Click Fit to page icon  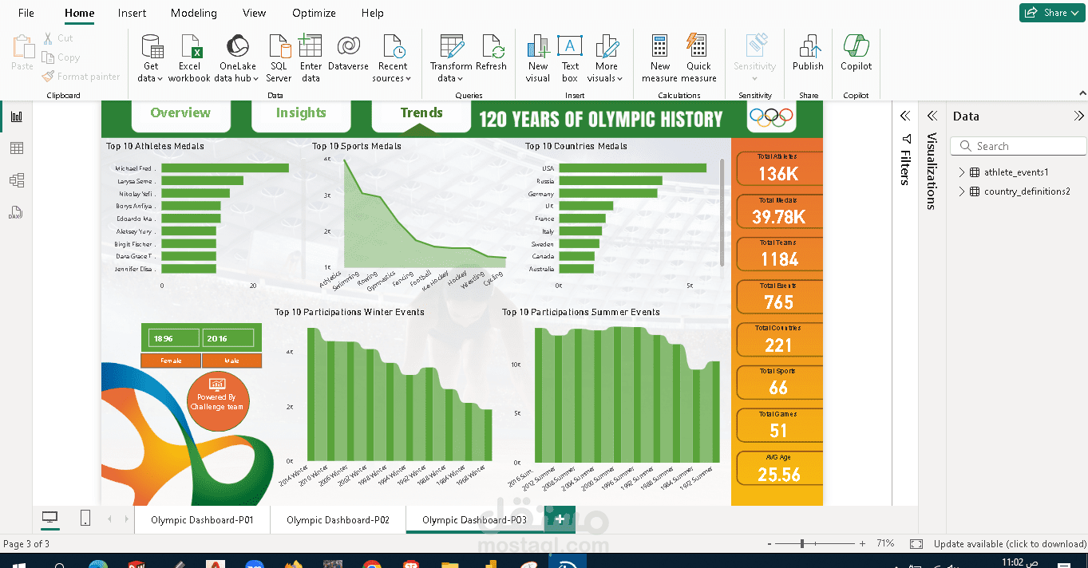click(x=916, y=544)
